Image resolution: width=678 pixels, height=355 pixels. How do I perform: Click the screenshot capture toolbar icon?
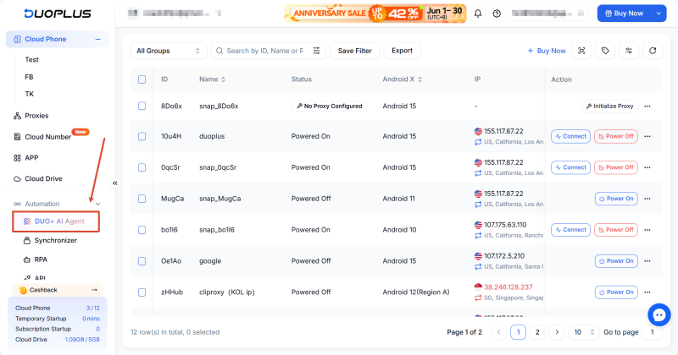point(581,51)
